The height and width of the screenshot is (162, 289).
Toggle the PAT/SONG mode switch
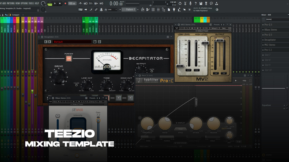(50, 3)
